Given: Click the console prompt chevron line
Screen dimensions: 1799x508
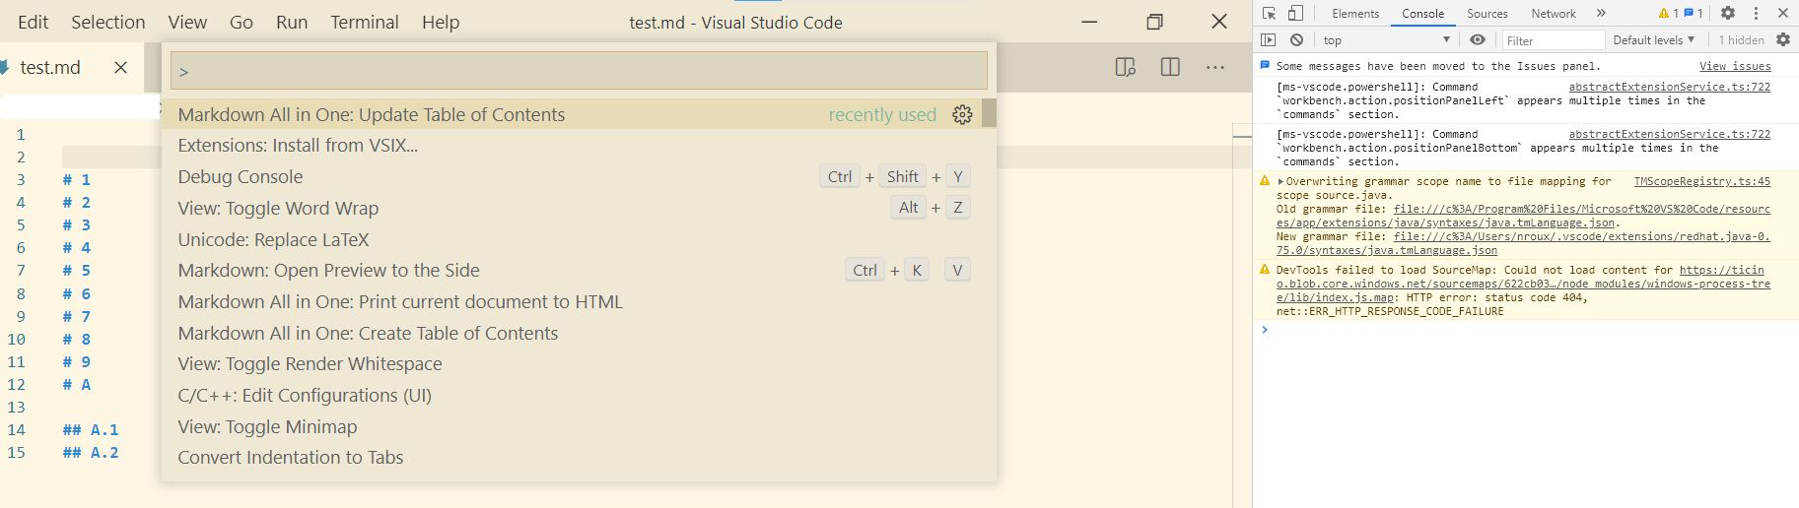Looking at the screenshot, I should pos(1266,330).
